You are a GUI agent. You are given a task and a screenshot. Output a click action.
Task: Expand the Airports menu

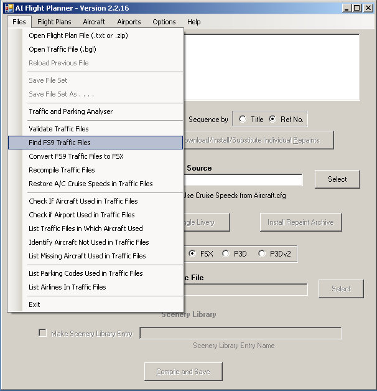pyautogui.click(x=129, y=22)
